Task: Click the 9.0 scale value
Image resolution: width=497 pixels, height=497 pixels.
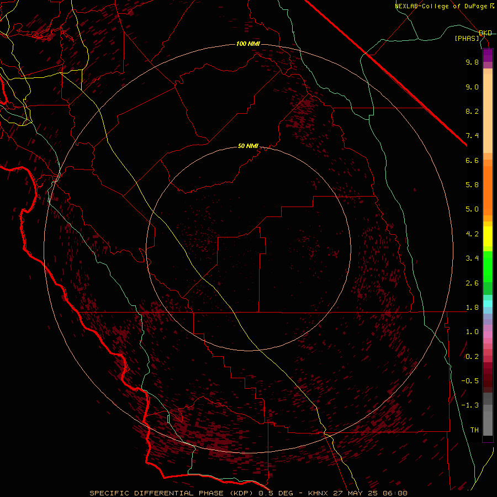Action: [472, 87]
